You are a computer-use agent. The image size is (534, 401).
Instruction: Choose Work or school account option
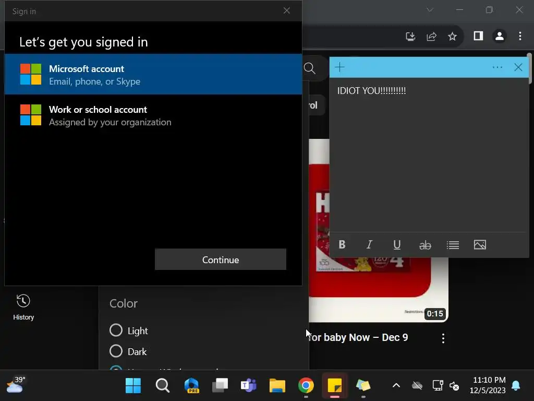153,115
